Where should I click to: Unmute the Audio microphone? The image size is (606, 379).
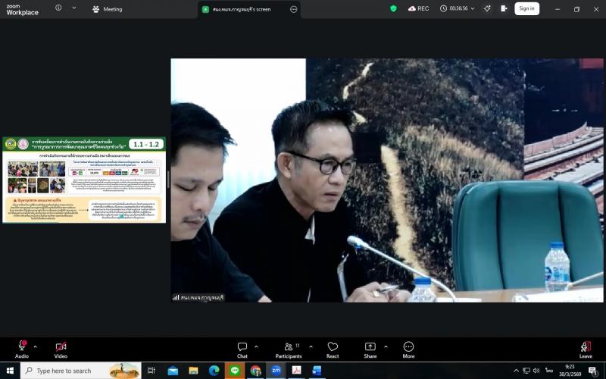[22, 349]
